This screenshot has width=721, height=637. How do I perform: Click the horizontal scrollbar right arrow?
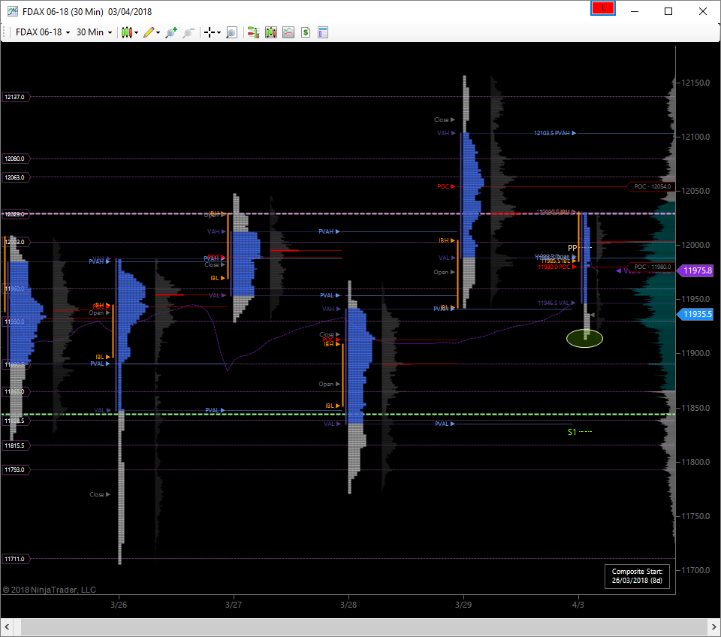(x=713, y=627)
